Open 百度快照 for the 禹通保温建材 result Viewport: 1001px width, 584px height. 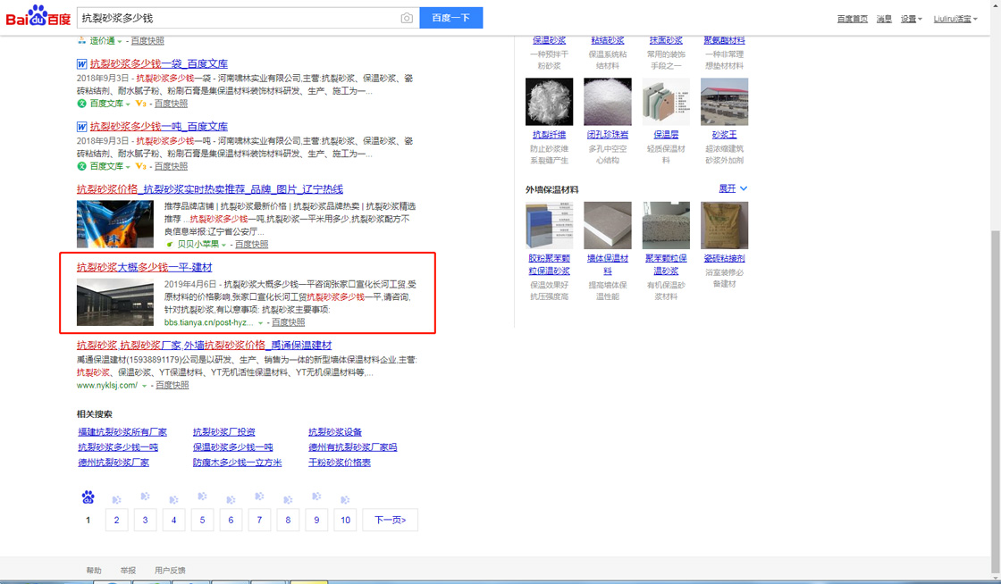click(x=172, y=385)
